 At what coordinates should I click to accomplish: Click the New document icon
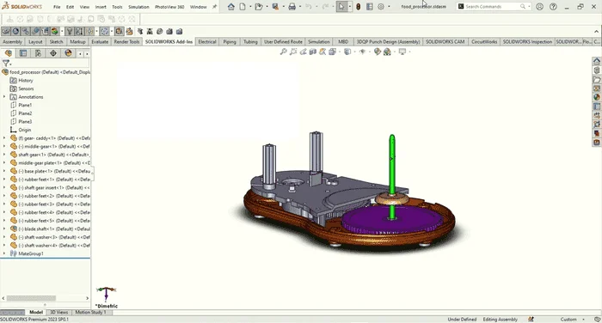pos(243,7)
